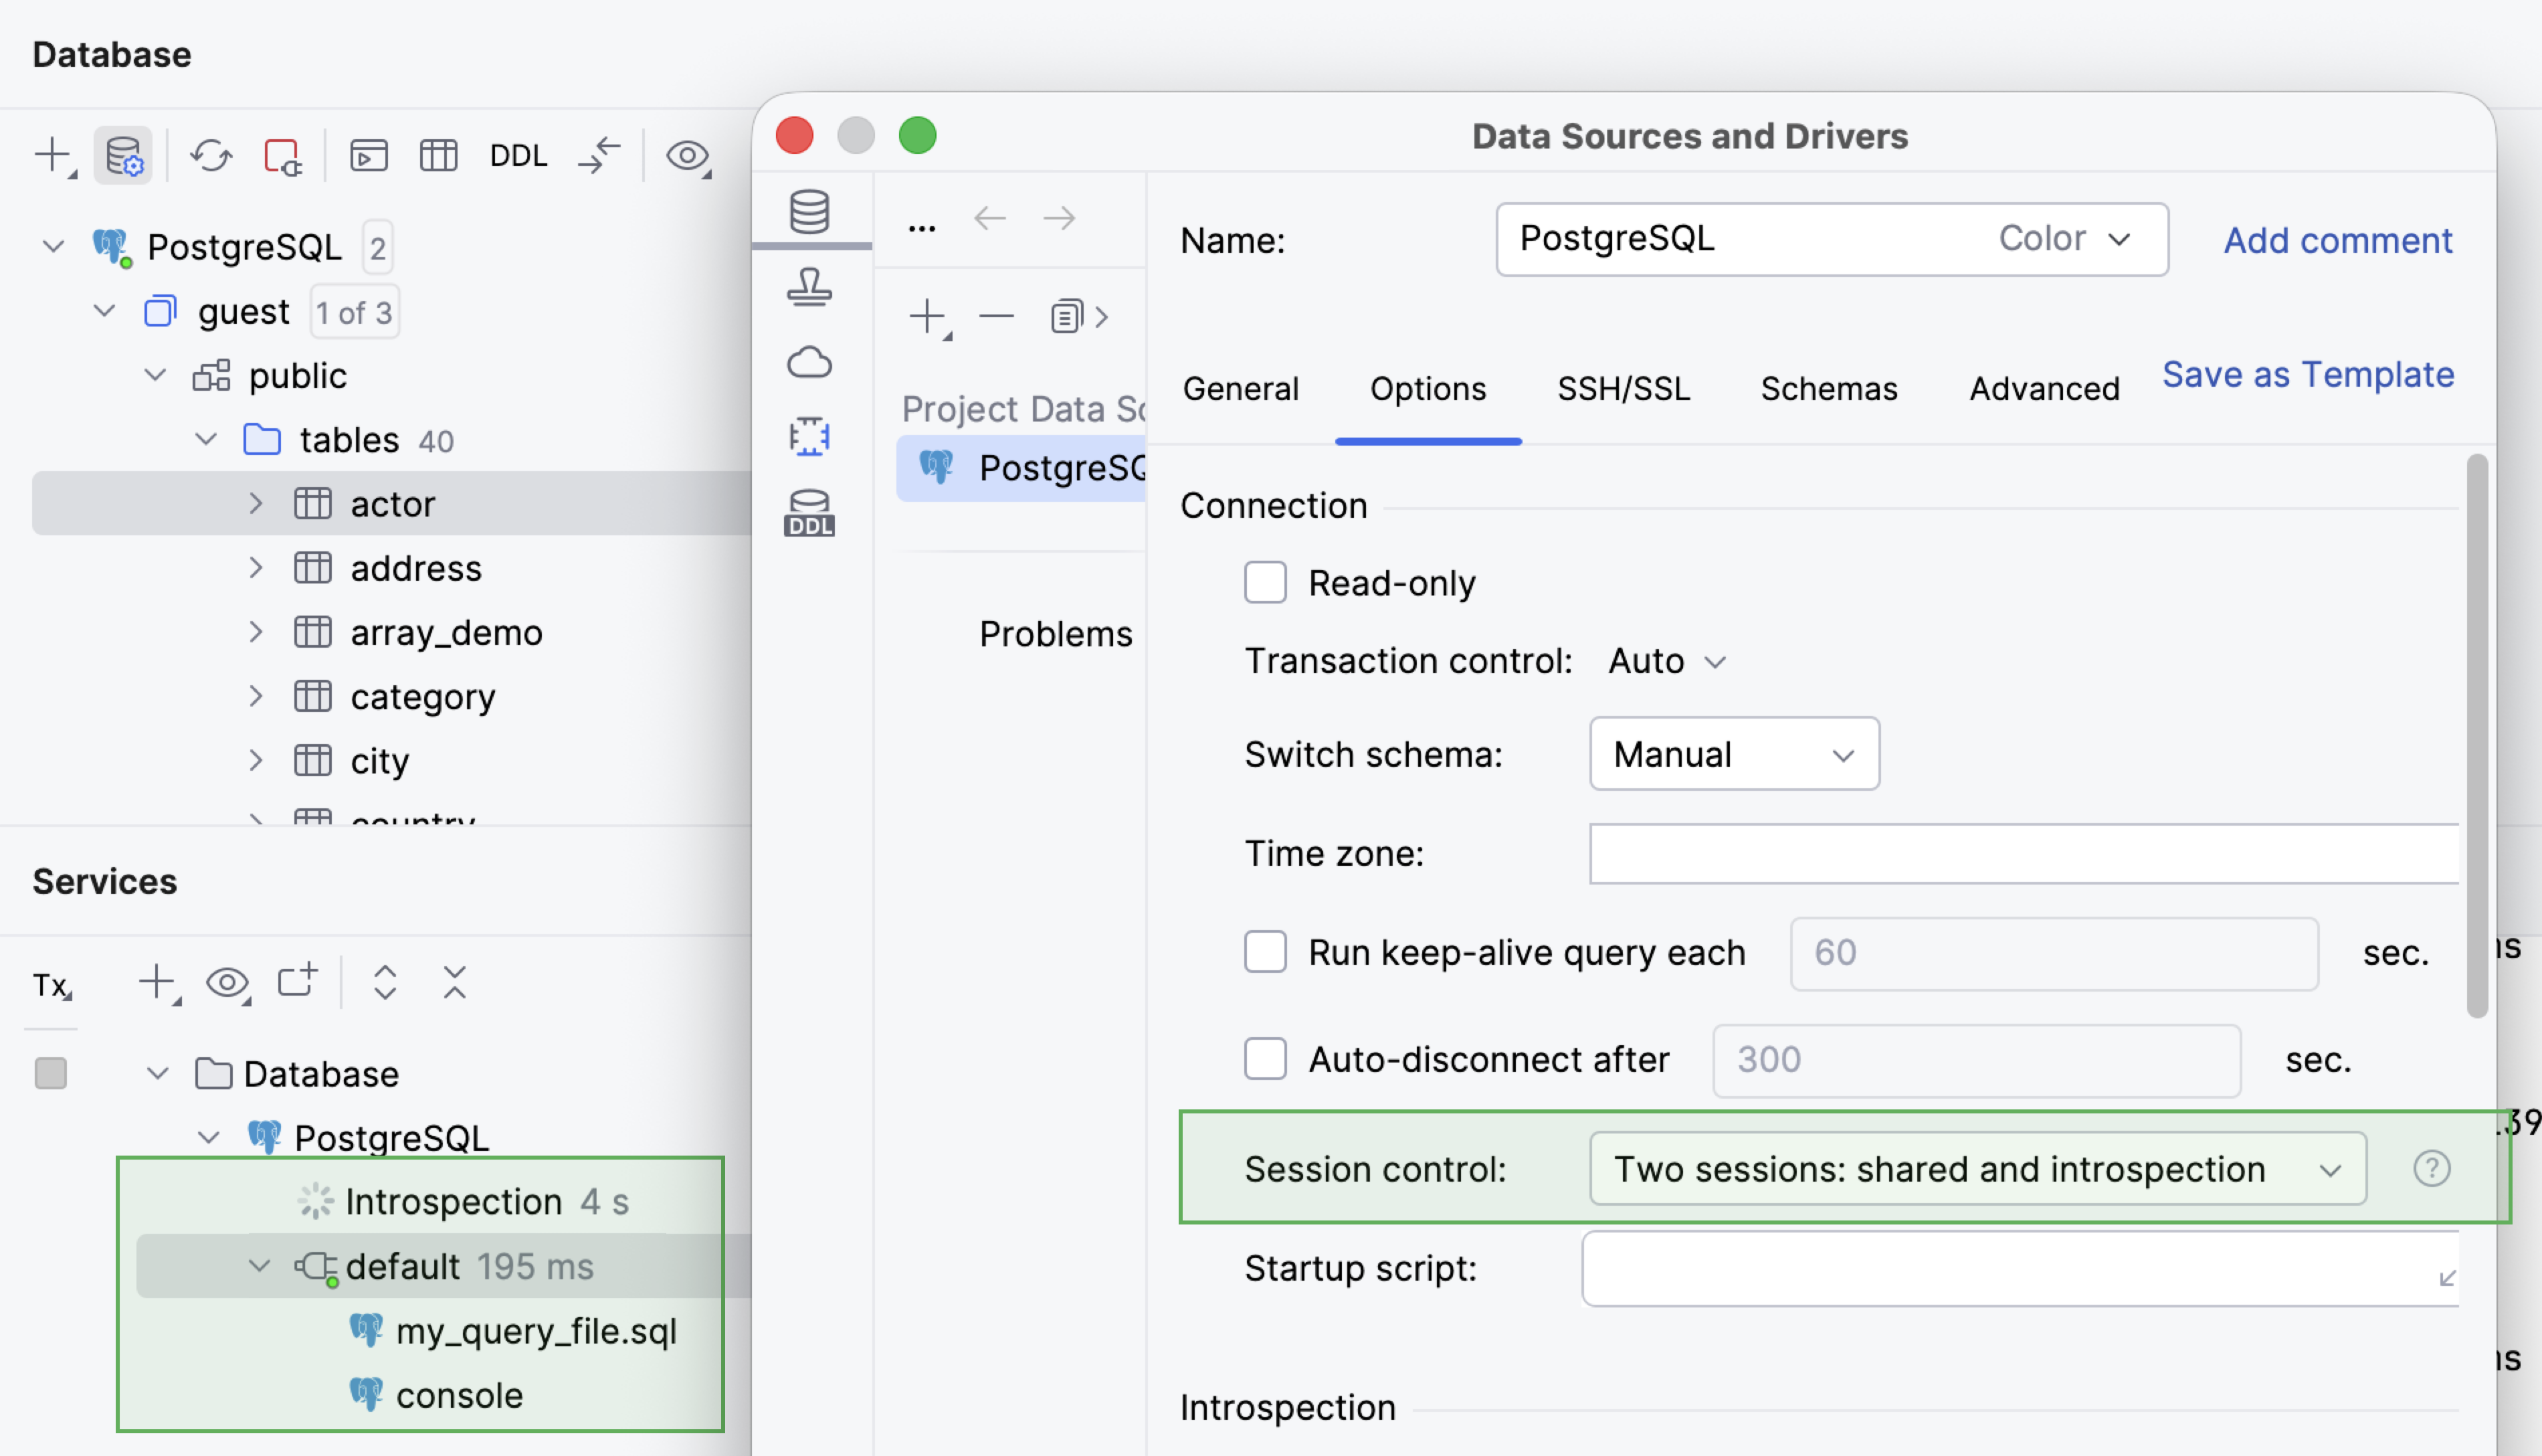Open the Switch schema Manual dropdown
The image size is (2542, 1456).
coord(1735,753)
